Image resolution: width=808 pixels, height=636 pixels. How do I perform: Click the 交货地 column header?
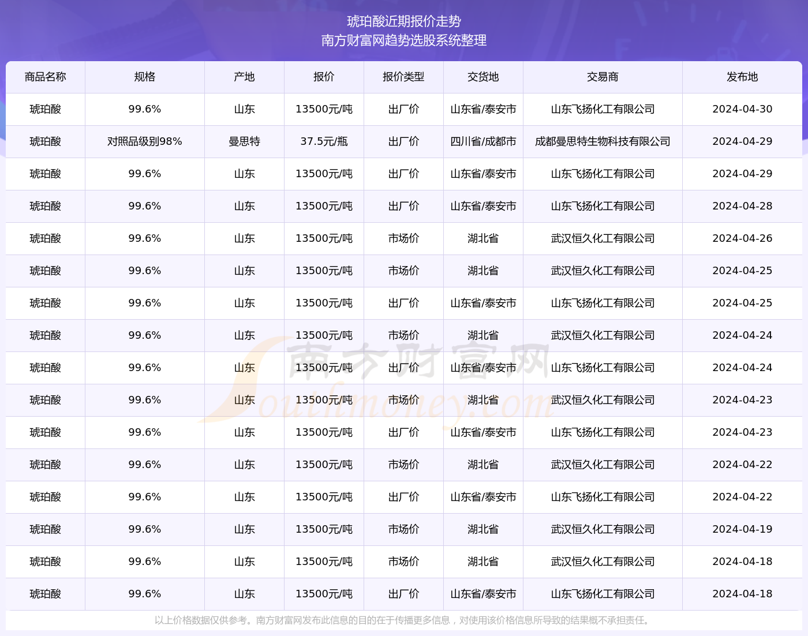coord(483,77)
